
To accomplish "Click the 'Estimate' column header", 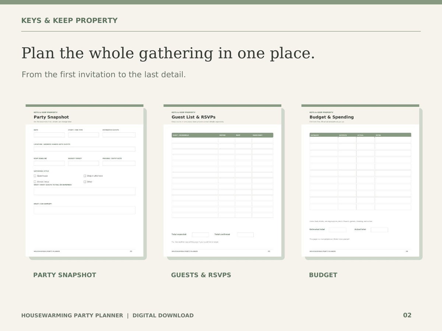I will pyautogui.click(x=343, y=135).
